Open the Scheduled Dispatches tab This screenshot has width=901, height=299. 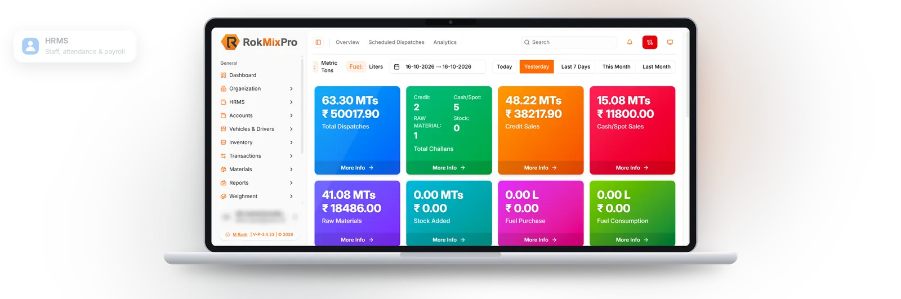pyautogui.click(x=396, y=42)
